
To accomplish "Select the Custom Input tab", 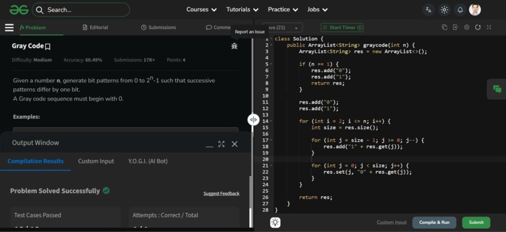I will coord(96,161).
